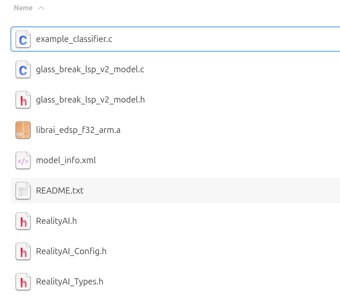340x304 pixels.
Task: Select the RealityAI.h filename
Action: click(x=56, y=221)
